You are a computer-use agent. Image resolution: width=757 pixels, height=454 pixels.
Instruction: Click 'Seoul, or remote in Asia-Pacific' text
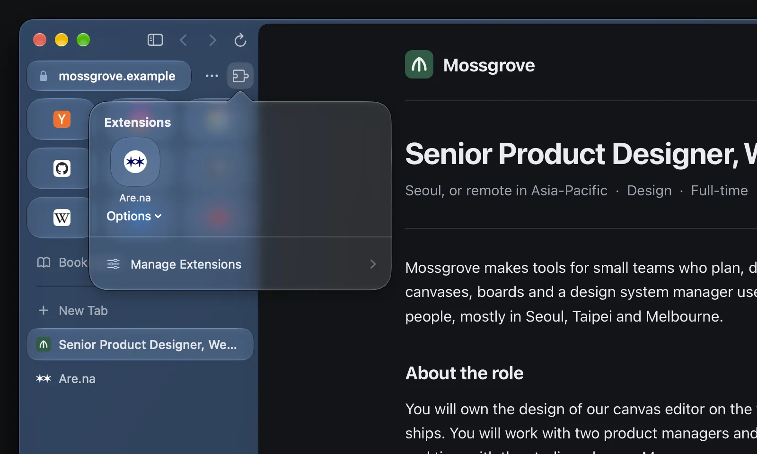coord(506,191)
